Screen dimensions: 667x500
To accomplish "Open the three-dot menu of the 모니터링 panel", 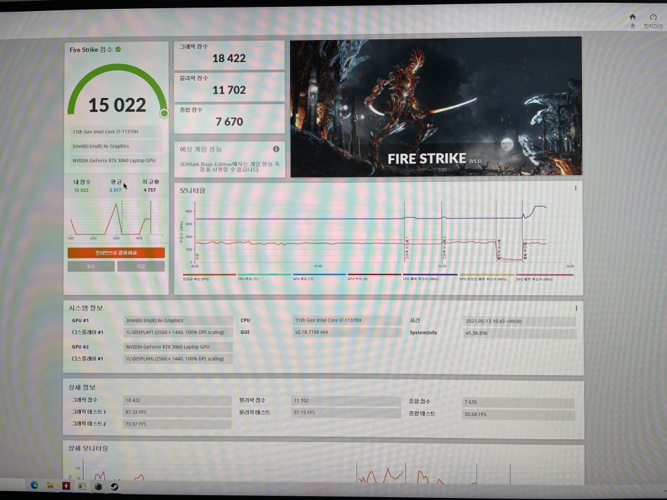I will (576, 188).
